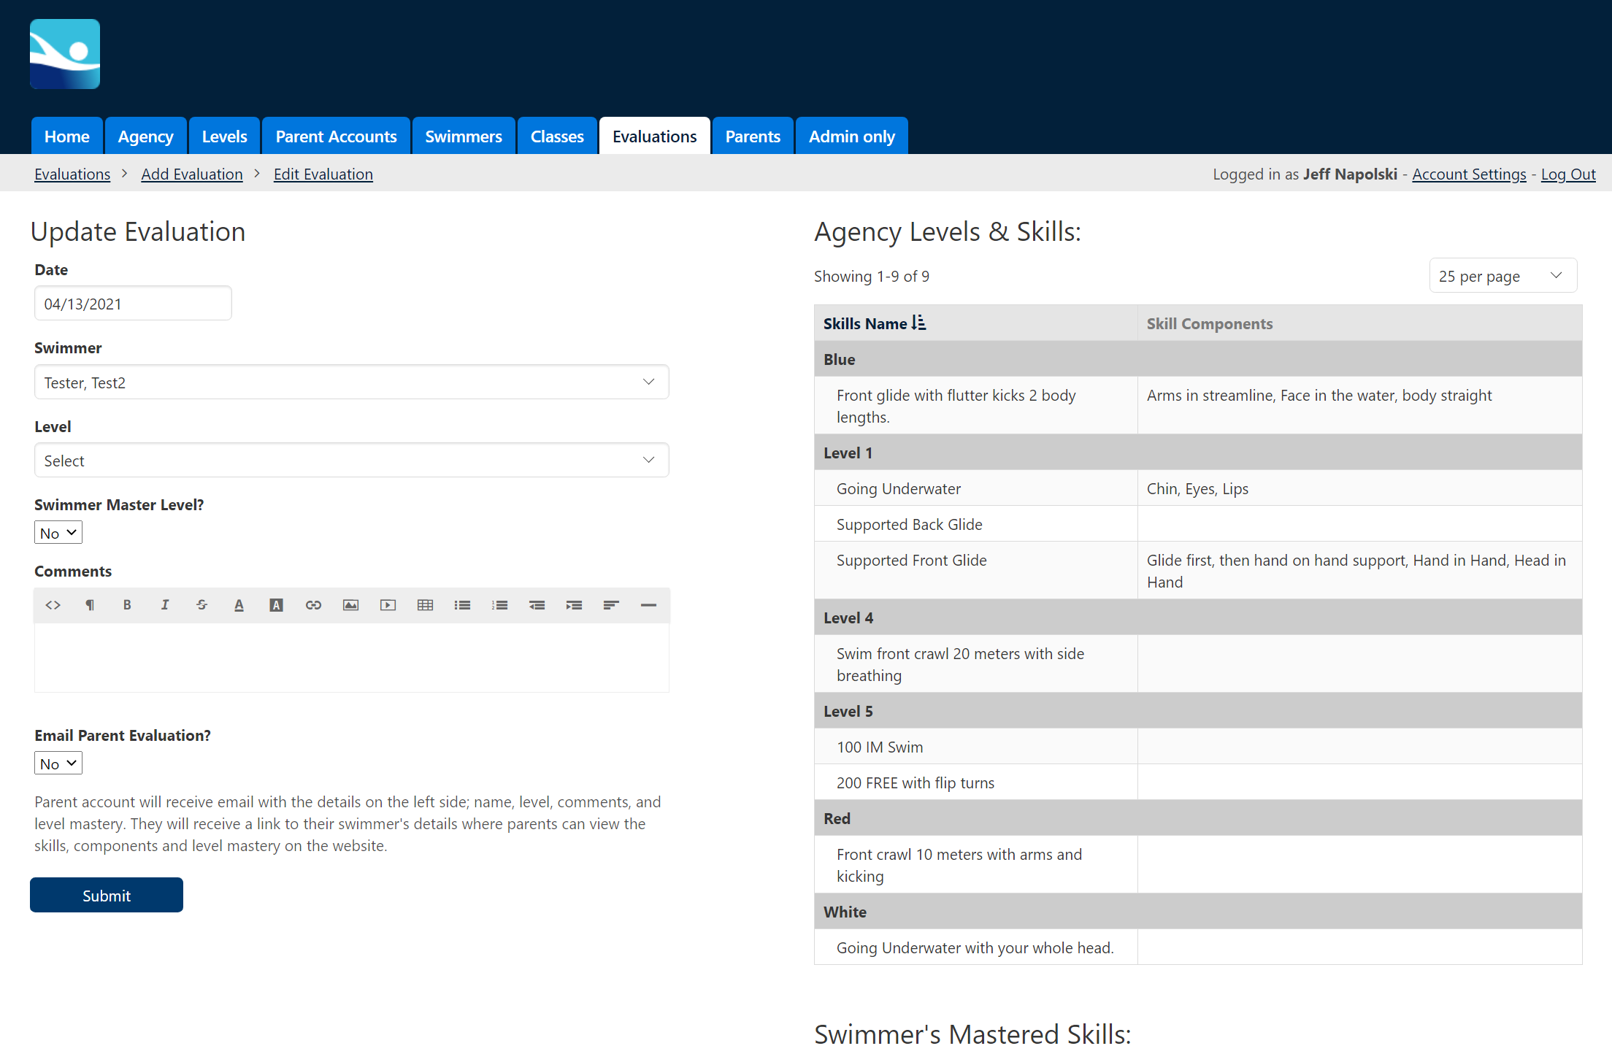Set Swimmer Master Level to Yes

point(58,532)
